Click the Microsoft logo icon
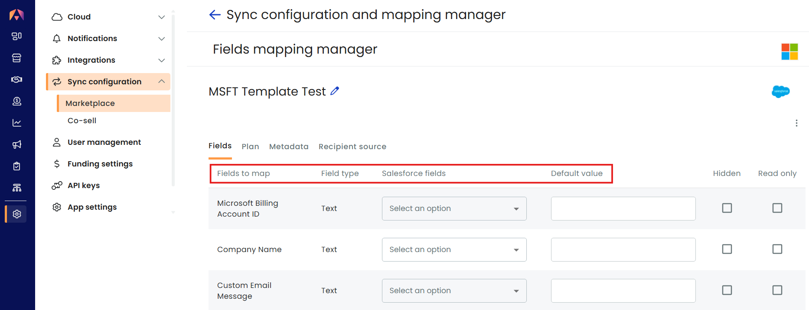Image resolution: width=809 pixels, height=310 pixels. click(x=789, y=51)
